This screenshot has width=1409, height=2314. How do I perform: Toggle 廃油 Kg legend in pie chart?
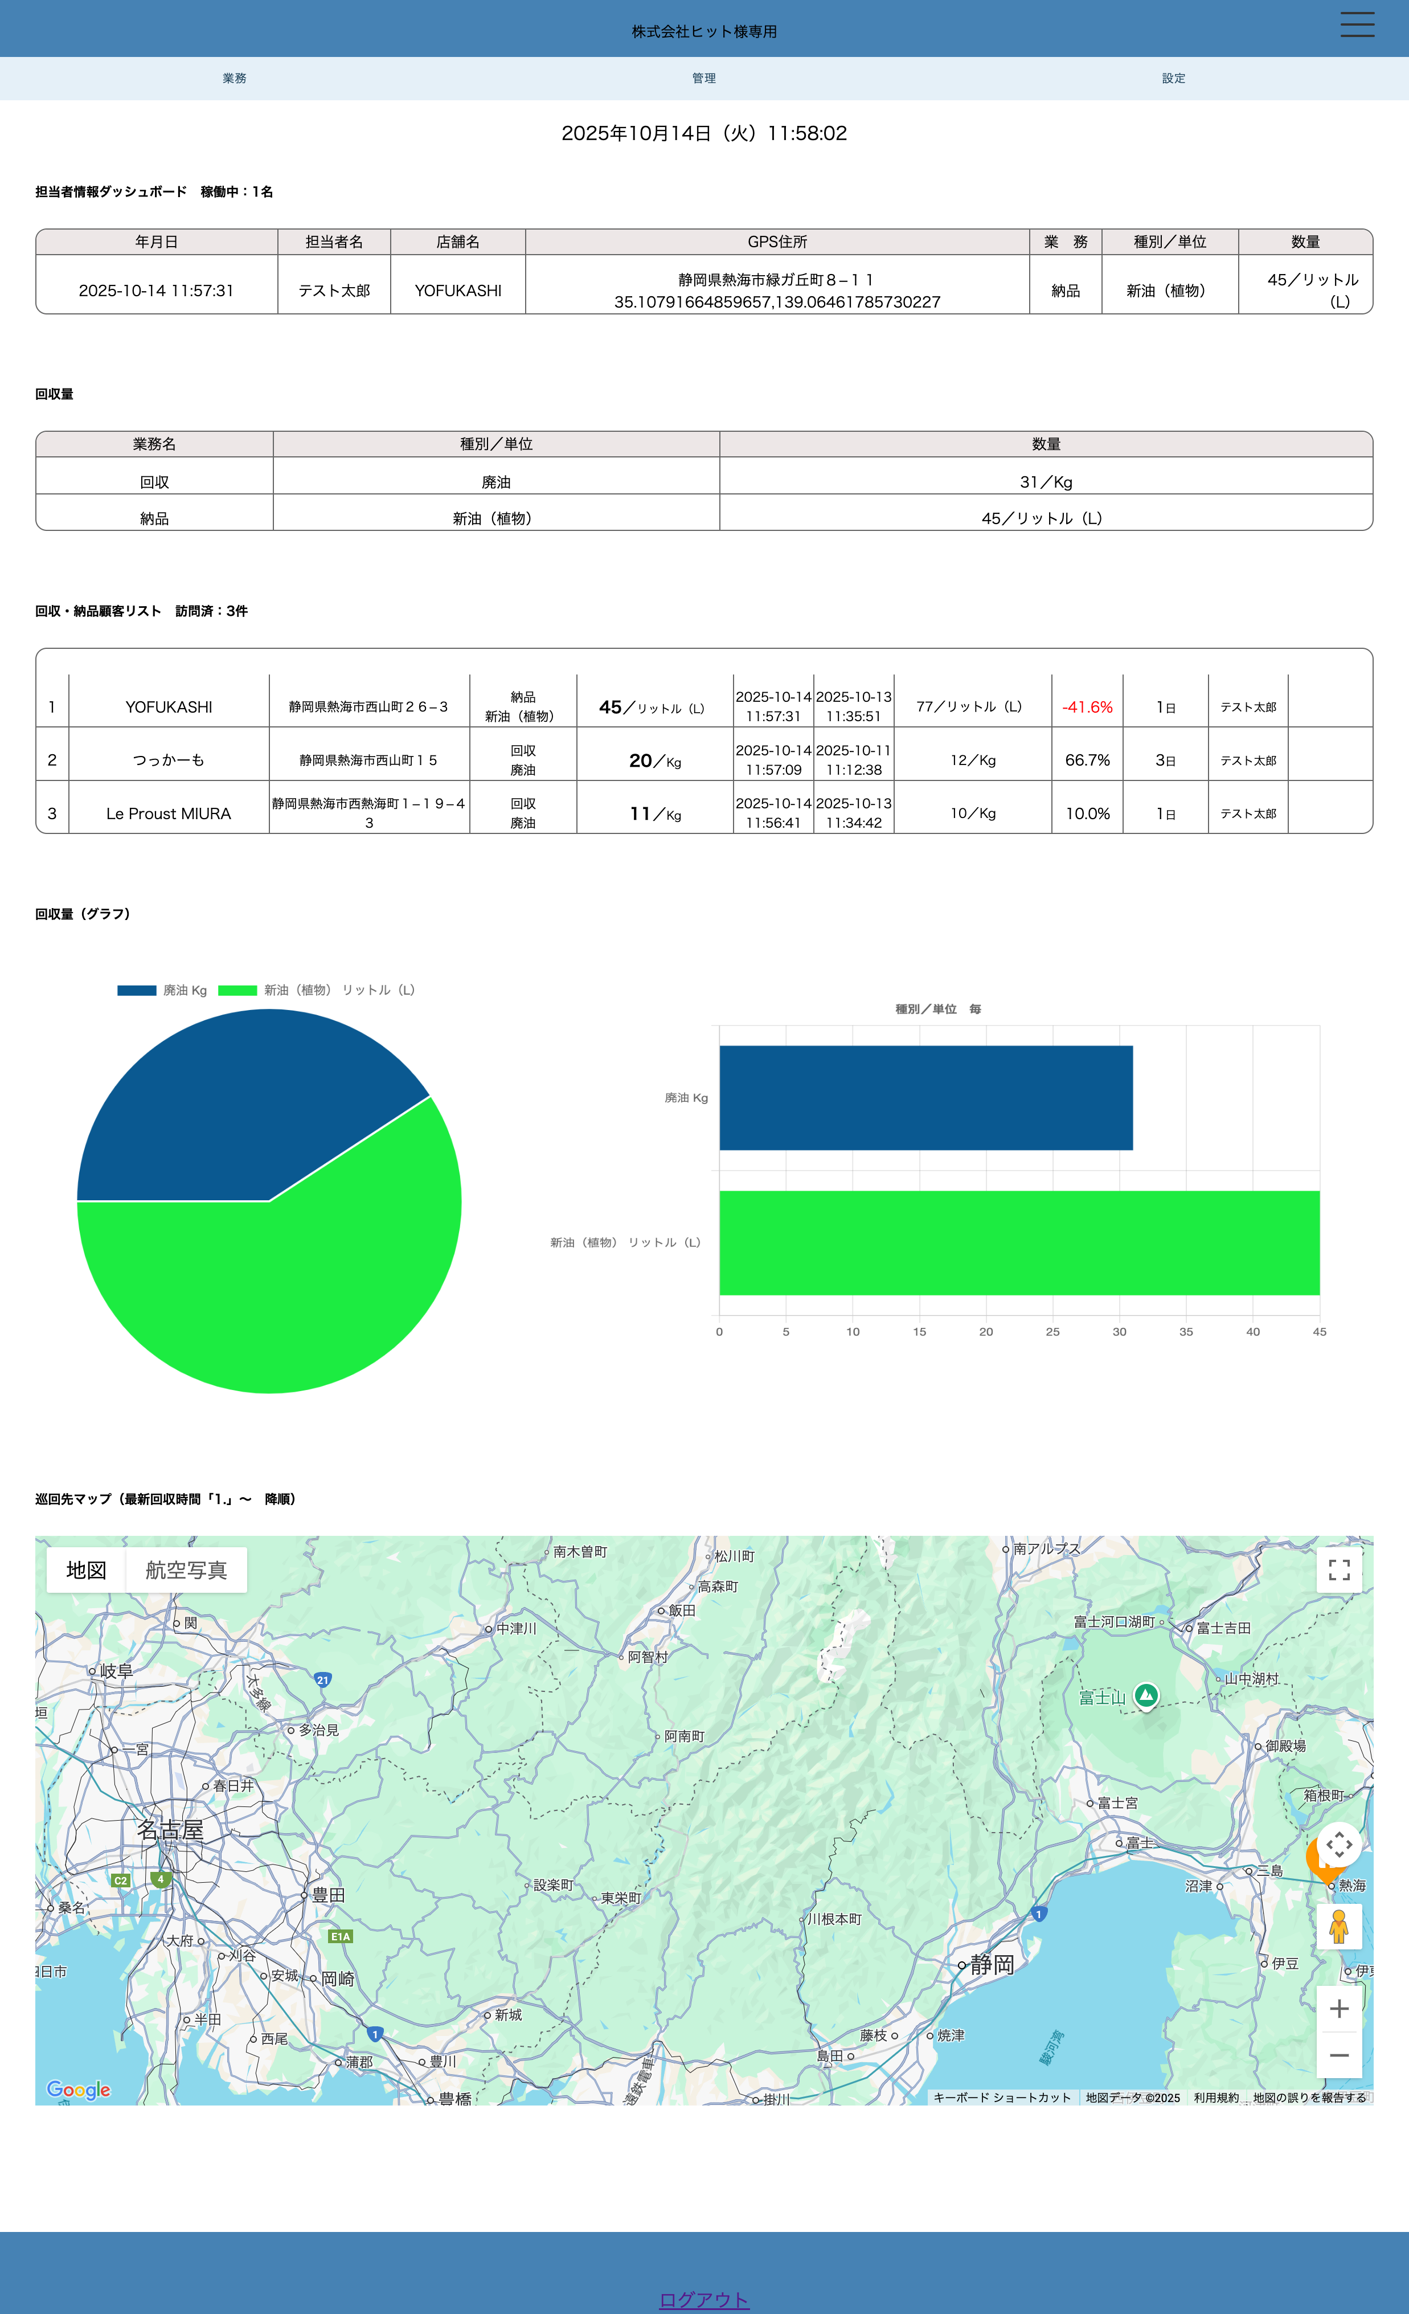(x=161, y=990)
